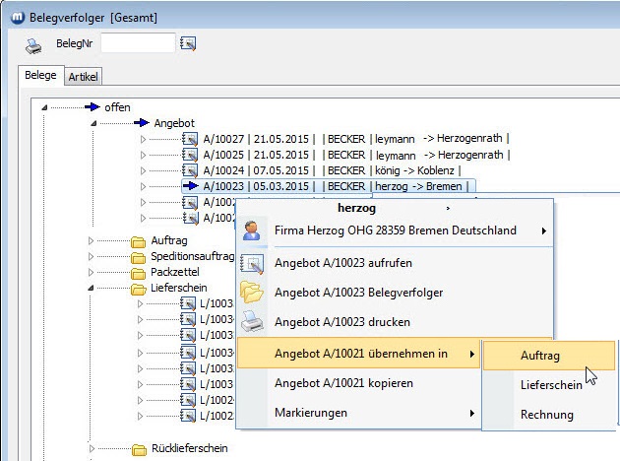
Task: Click the document search icon beside BelegNr field
Action: [189, 42]
